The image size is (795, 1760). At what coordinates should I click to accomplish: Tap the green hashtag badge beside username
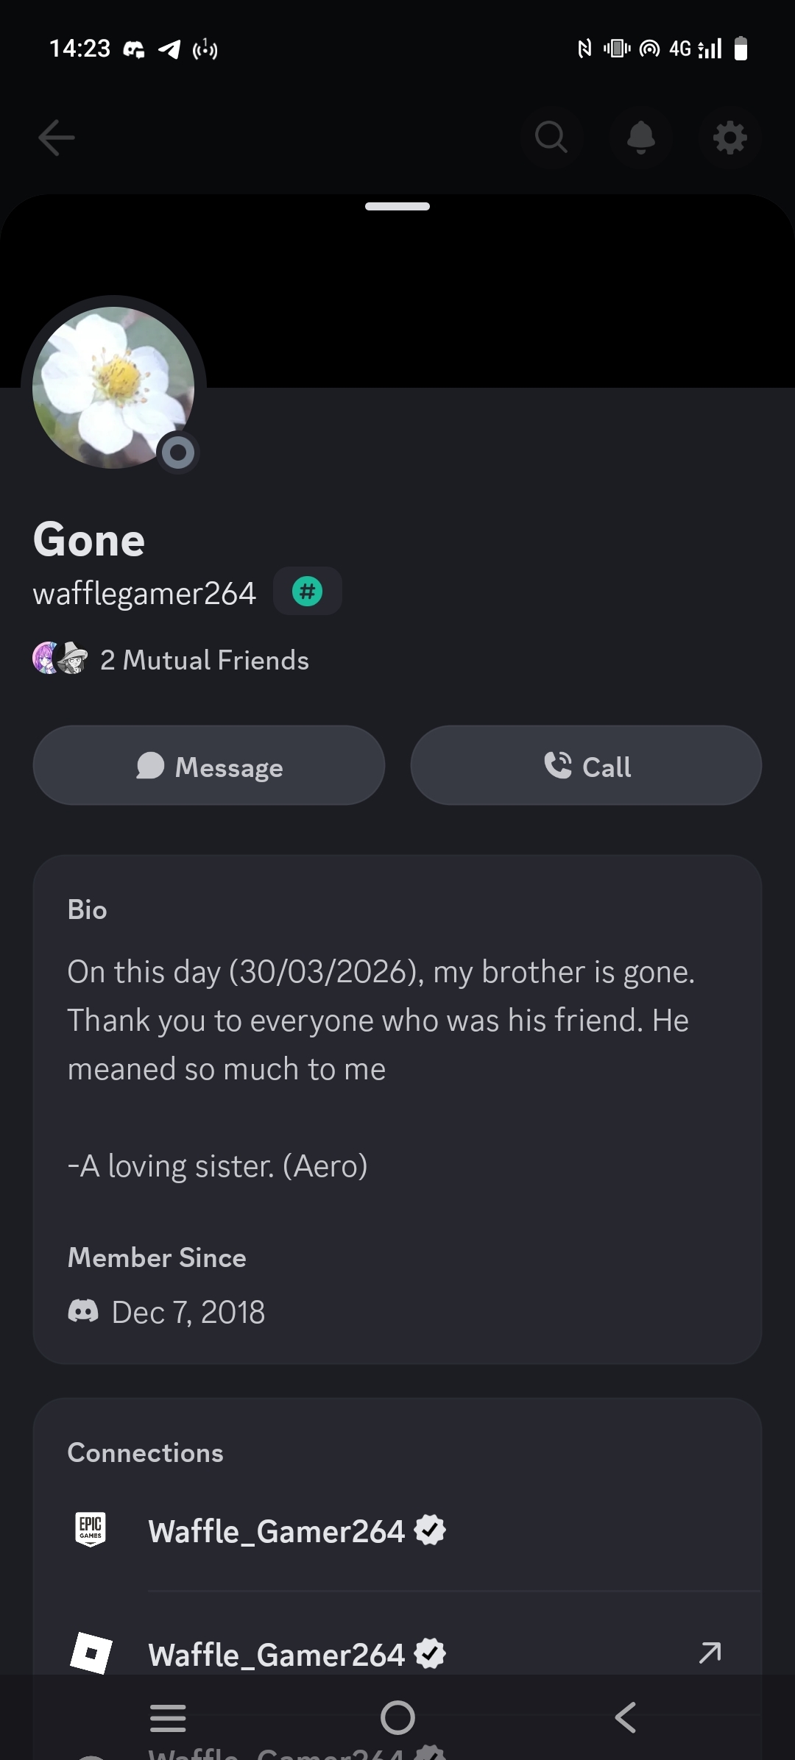tap(307, 592)
